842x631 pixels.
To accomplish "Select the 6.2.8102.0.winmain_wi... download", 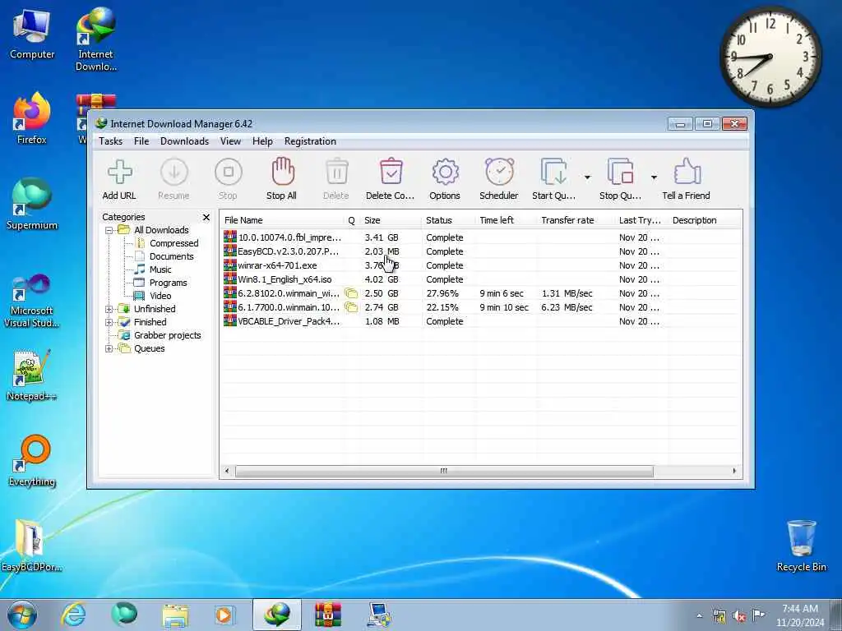I will (x=480, y=293).
